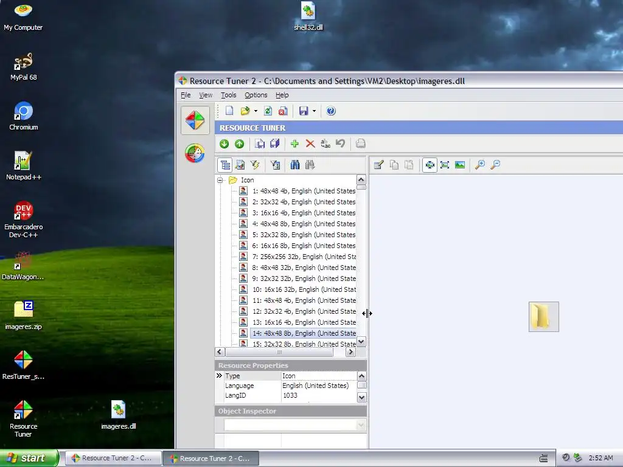This screenshot has height=467, width=623.
Task: Click the Reload file icon with green arrows
Action: [x=268, y=111]
